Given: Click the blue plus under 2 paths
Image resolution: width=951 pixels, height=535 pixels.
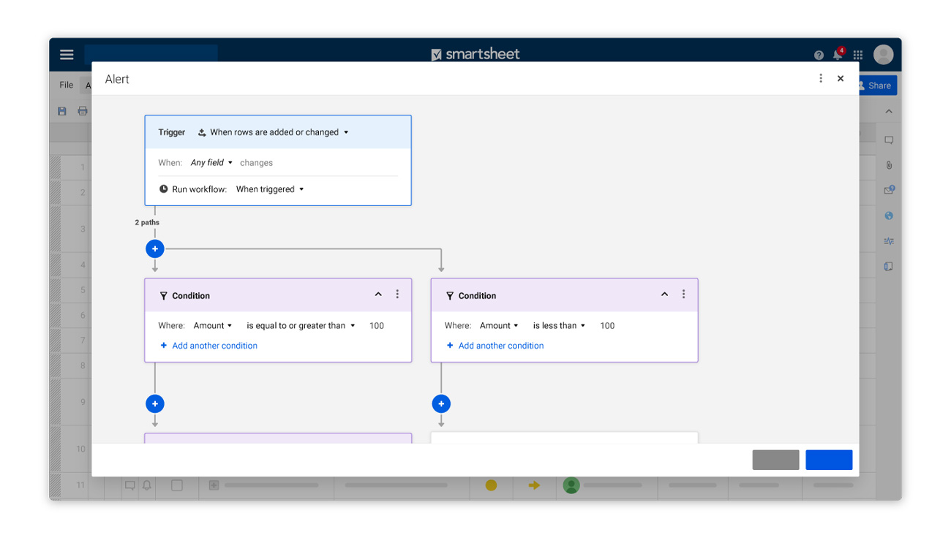Looking at the screenshot, I should click(154, 249).
